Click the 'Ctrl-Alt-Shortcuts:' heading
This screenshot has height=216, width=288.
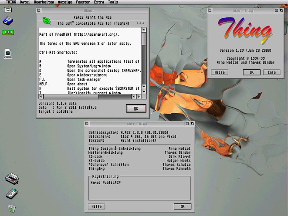58,53
